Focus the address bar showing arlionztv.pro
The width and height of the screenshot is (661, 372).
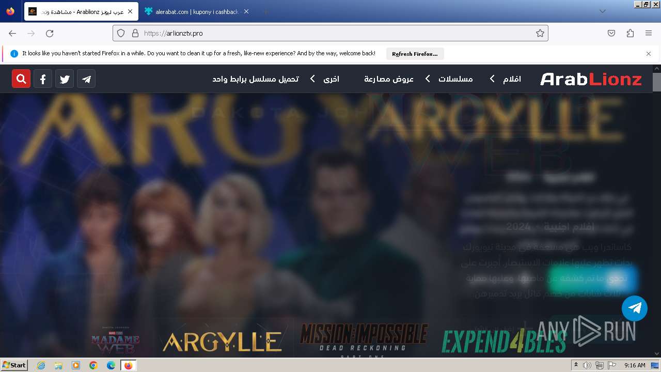330,33
